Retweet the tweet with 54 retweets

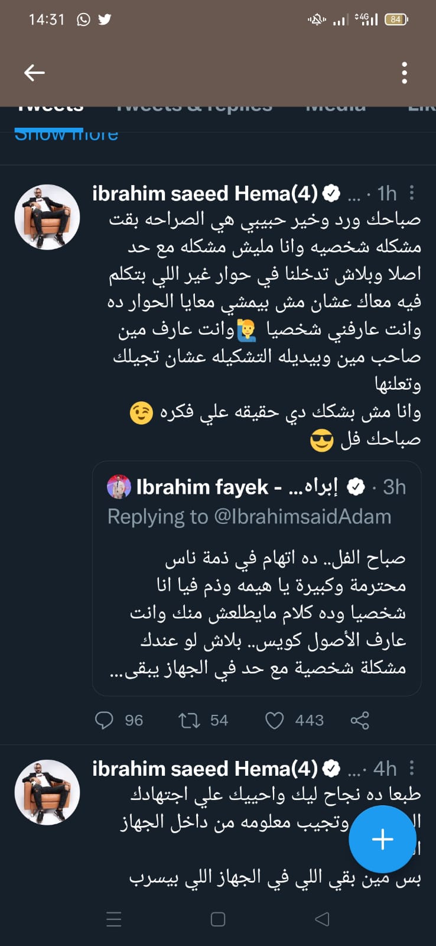point(190,720)
